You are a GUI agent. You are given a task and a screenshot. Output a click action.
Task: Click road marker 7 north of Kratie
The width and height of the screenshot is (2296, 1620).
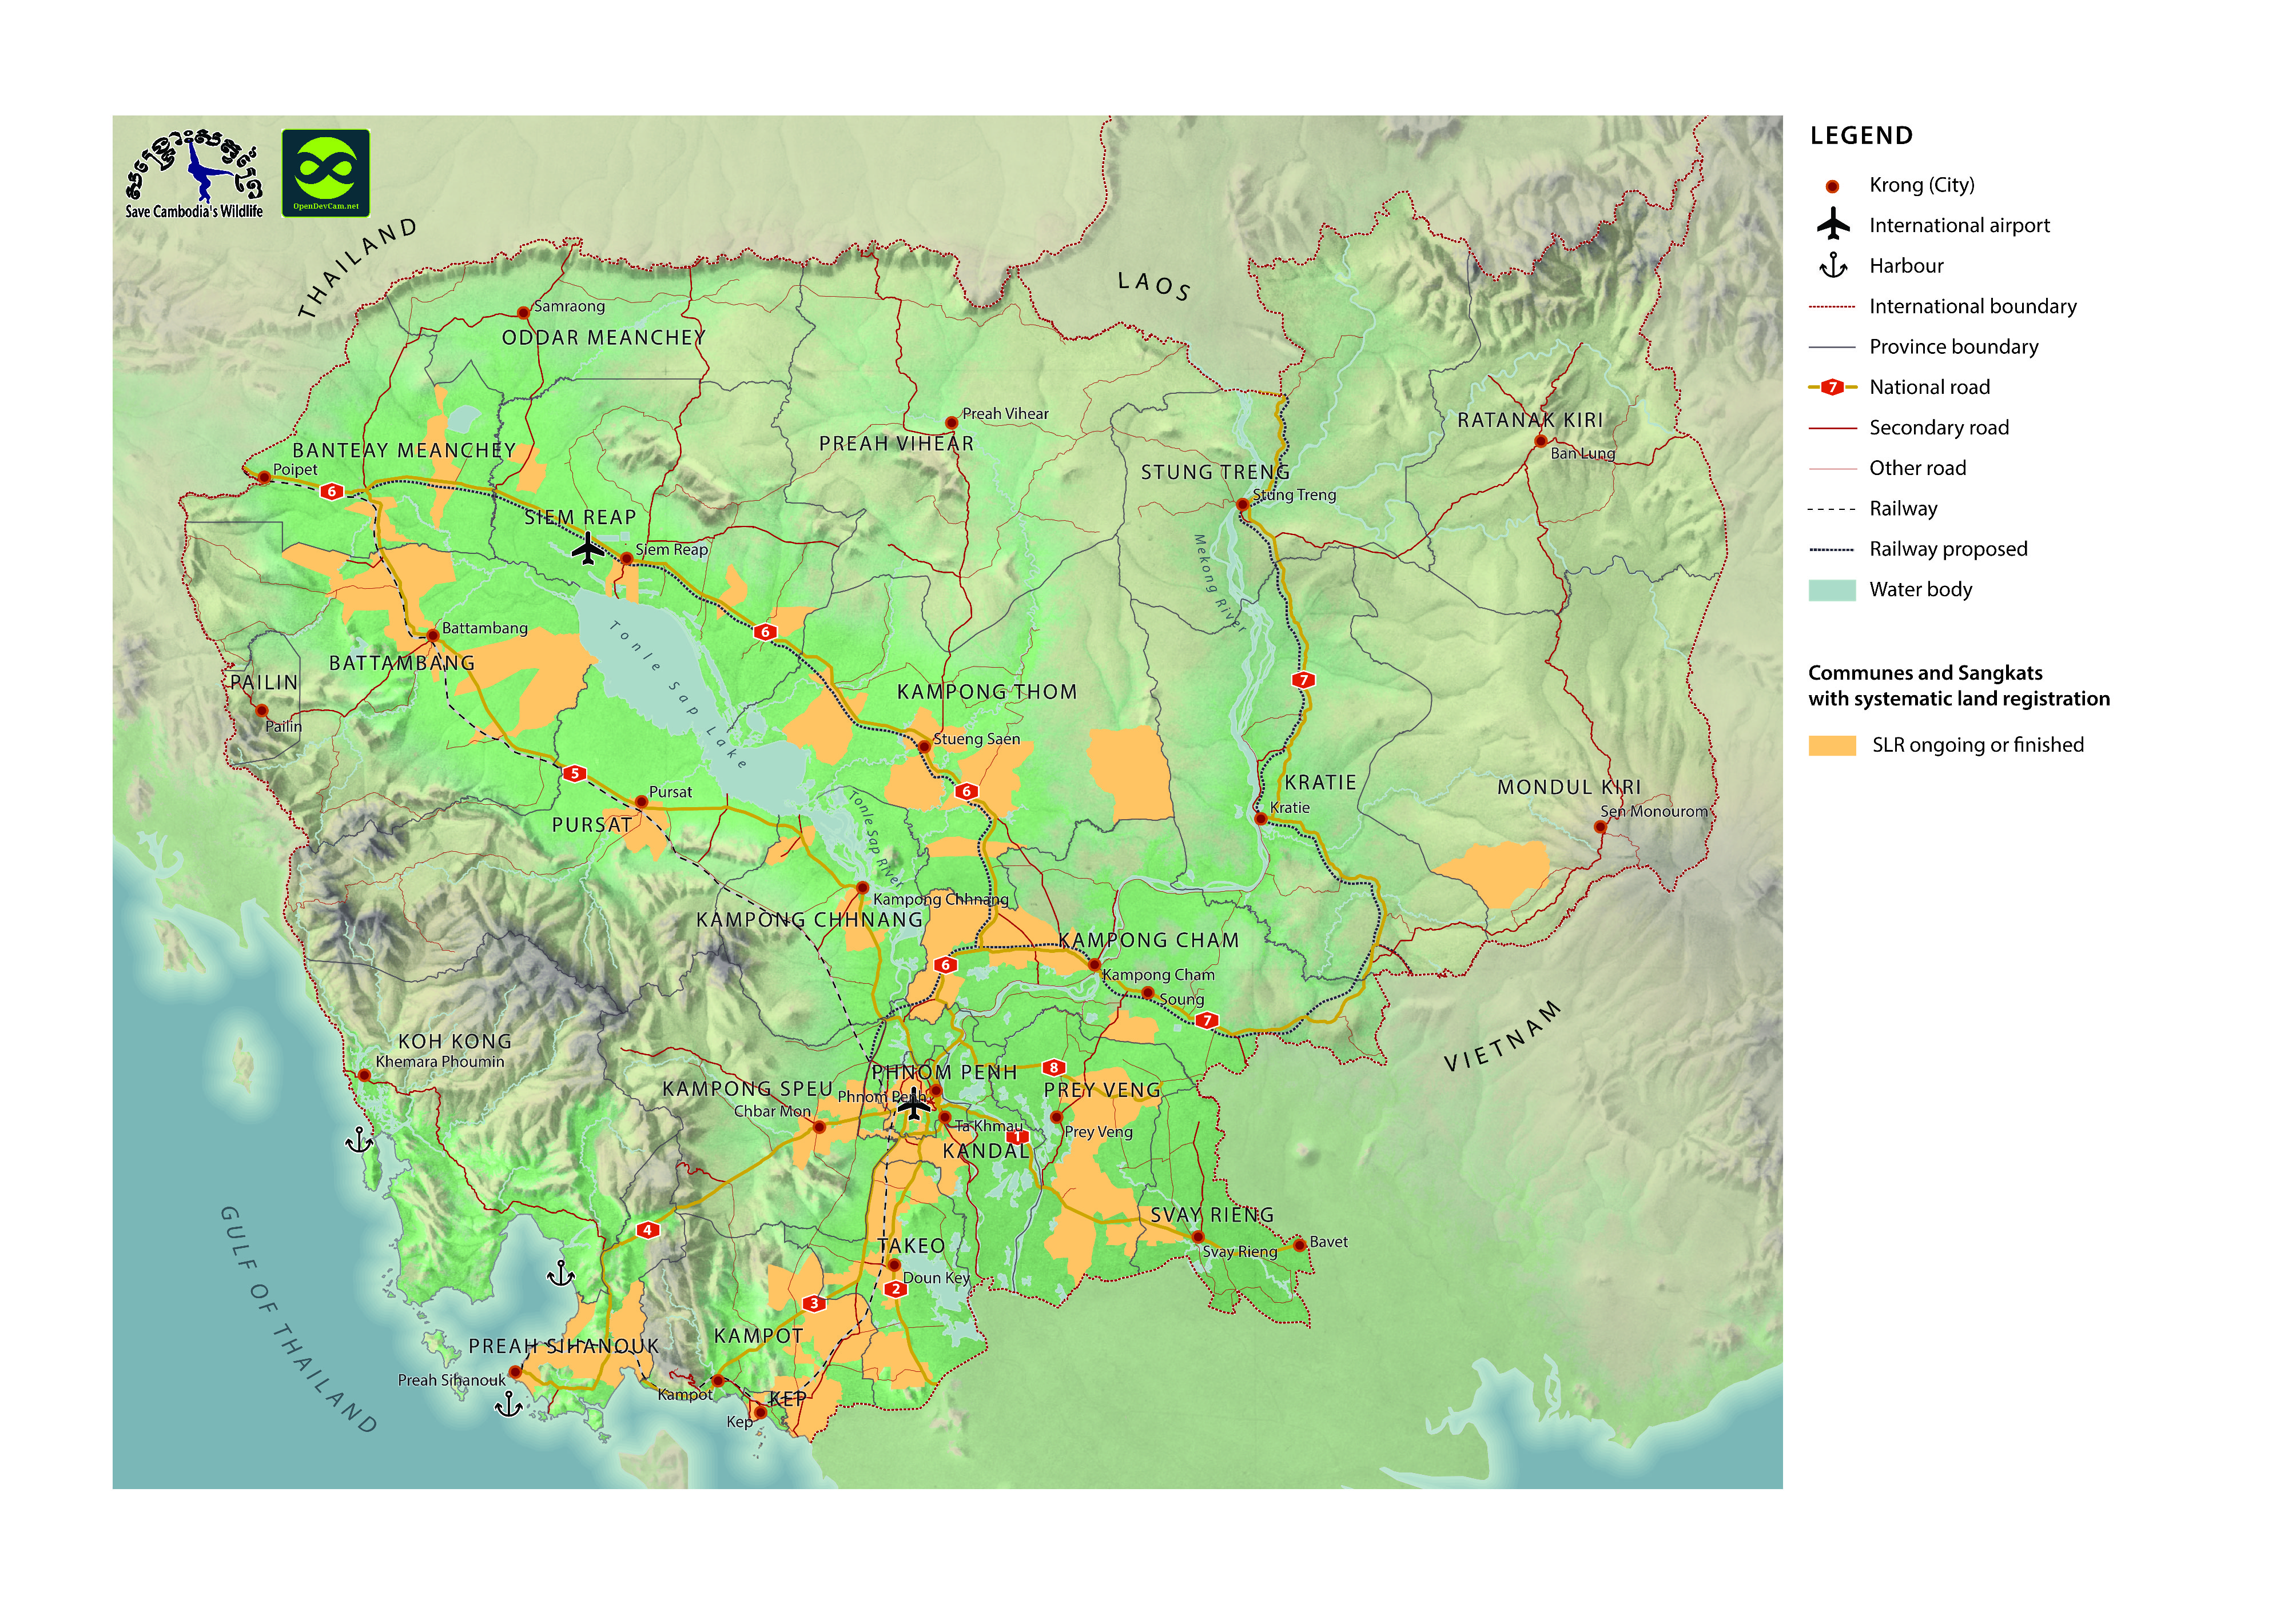click(x=1303, y=680)
